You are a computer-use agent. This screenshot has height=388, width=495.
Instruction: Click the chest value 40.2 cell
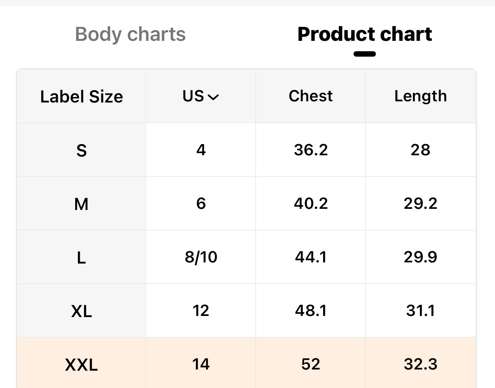click(x=311, y=203)
